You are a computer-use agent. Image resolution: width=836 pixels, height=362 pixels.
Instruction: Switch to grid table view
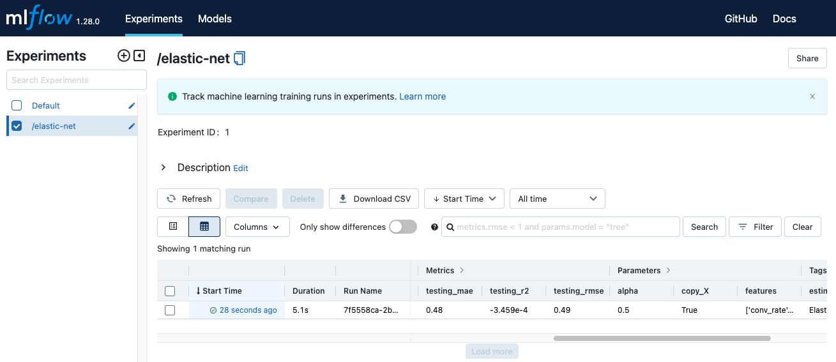point(204,227)
